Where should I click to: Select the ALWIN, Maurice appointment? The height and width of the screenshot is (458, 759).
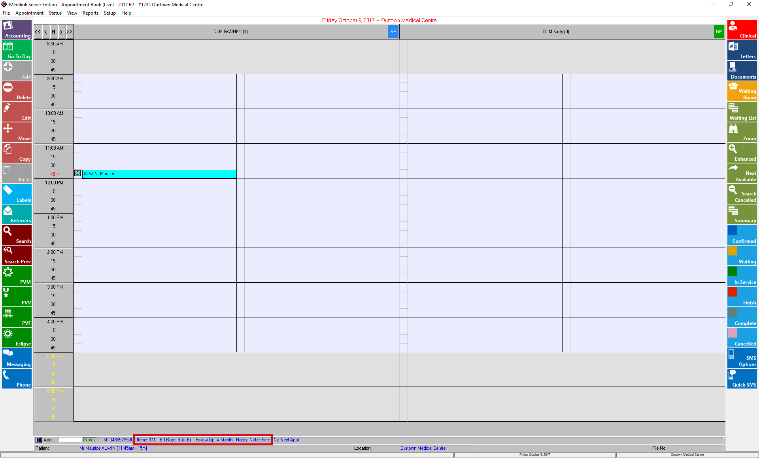click(159, 174)
